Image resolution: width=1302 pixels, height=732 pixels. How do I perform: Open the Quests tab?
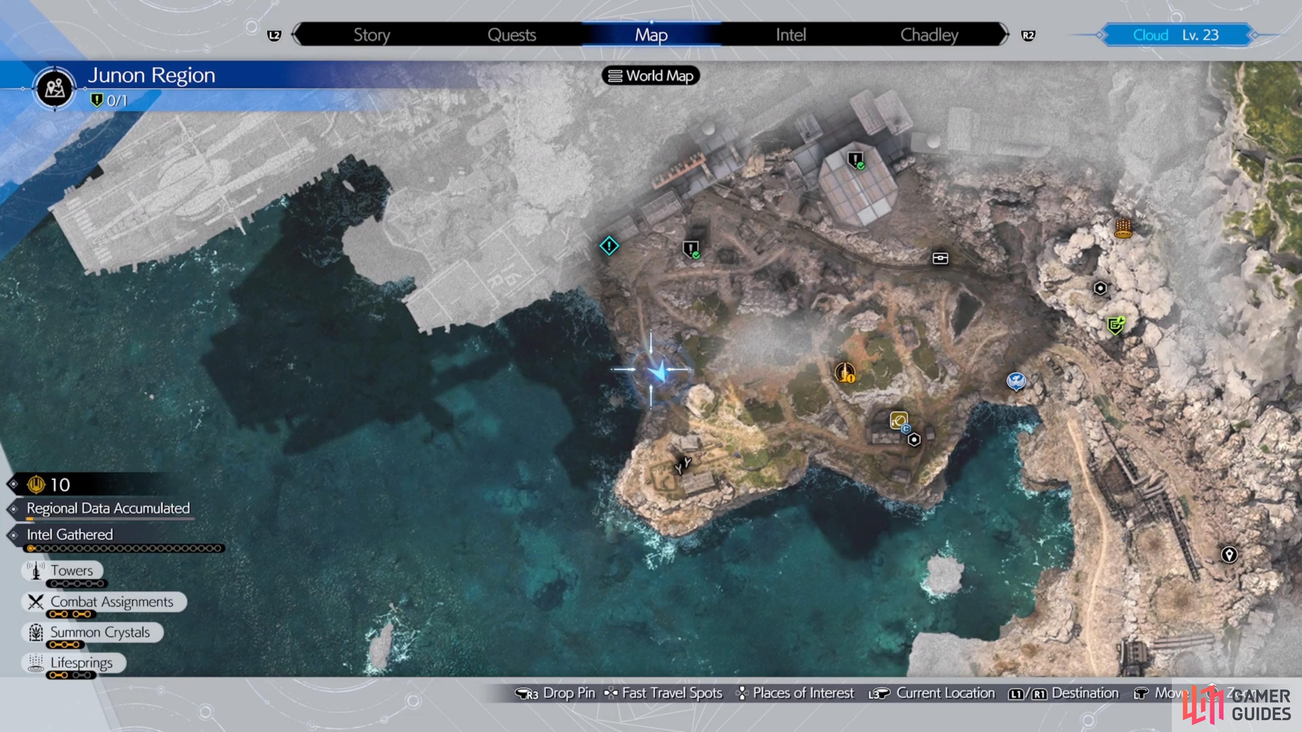click(x=512, y=35)
